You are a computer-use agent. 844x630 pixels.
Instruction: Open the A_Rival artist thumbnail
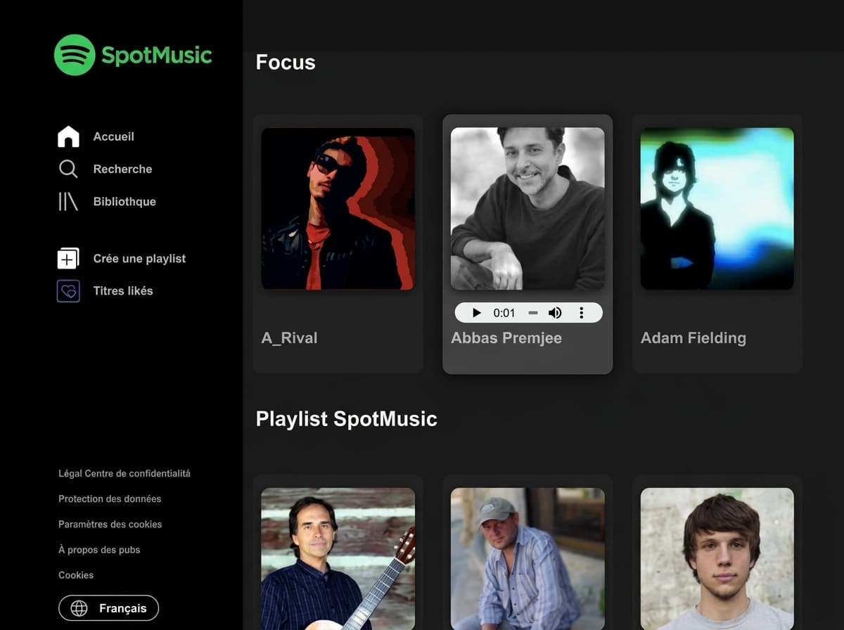[338, 209]
